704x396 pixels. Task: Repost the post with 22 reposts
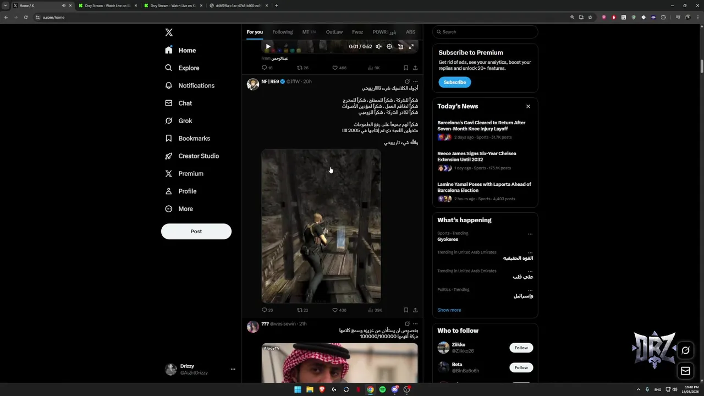pyautogui.click(x=302, y=310)
